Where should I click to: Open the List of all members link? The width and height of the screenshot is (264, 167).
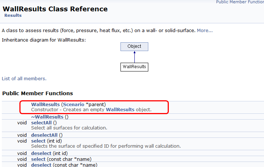24,78
